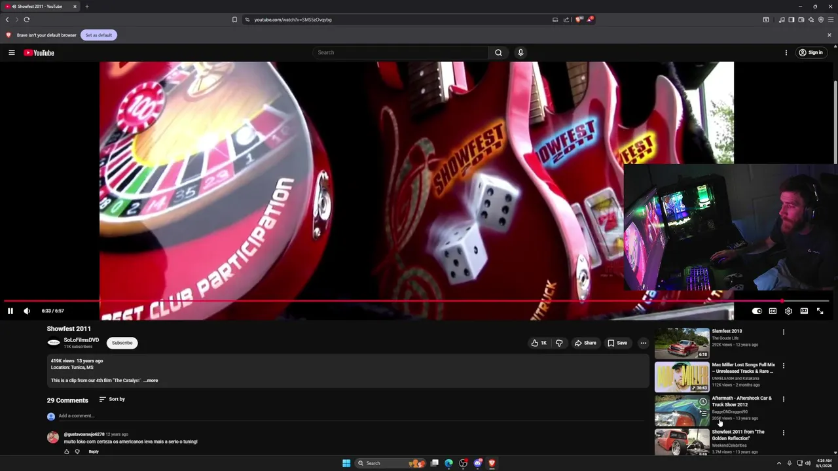Open the Sort by comments dropdown
Screen dimensions: 838x471
[x=112, y=399]
